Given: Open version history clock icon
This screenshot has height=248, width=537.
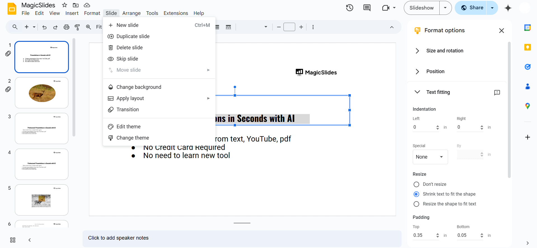Looking at the screenshot, I should coord(350,8).
